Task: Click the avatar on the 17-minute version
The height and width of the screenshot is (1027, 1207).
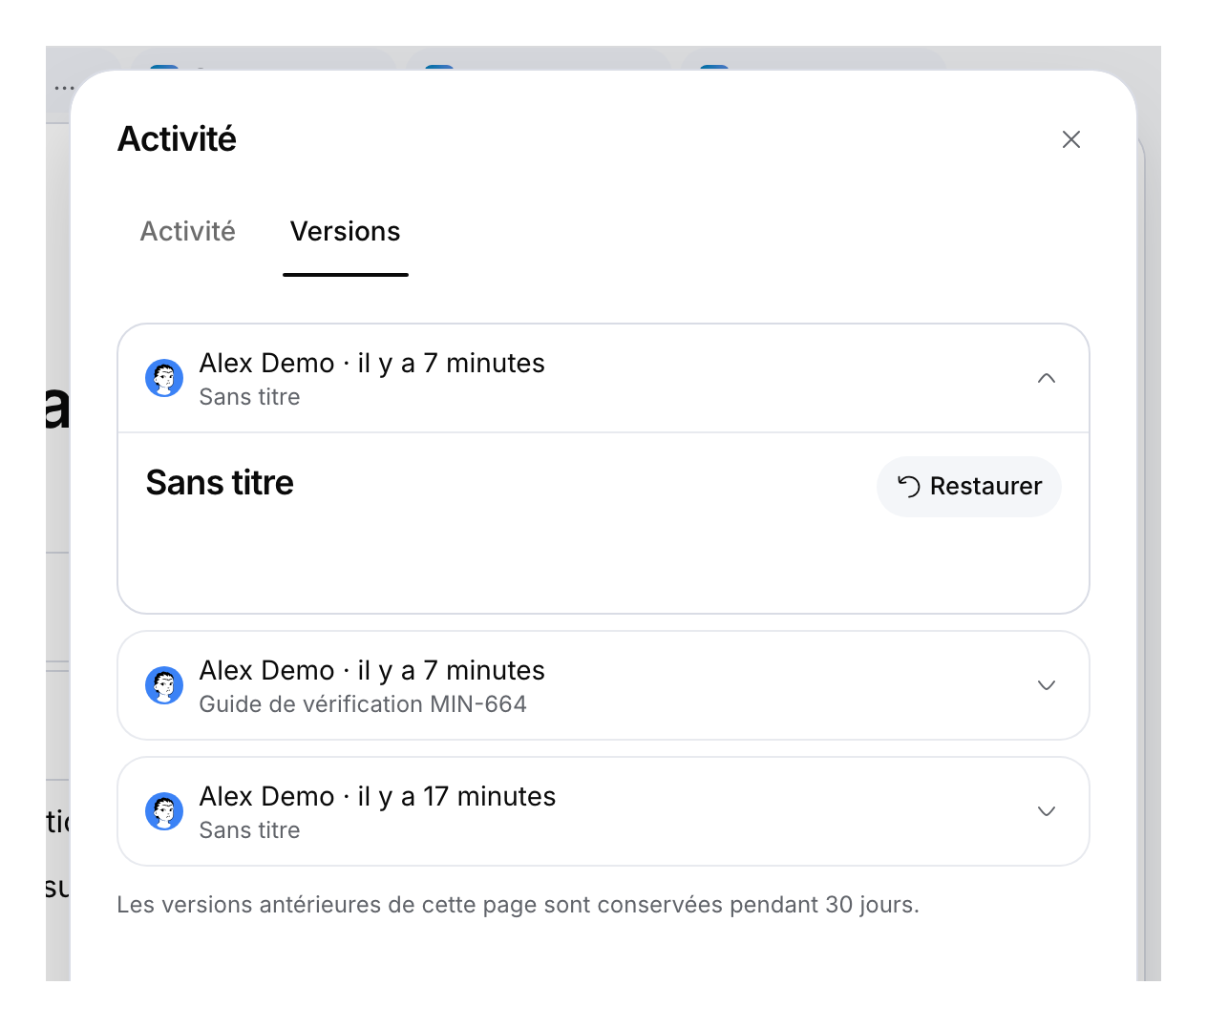Action: [x=164, y=811]
